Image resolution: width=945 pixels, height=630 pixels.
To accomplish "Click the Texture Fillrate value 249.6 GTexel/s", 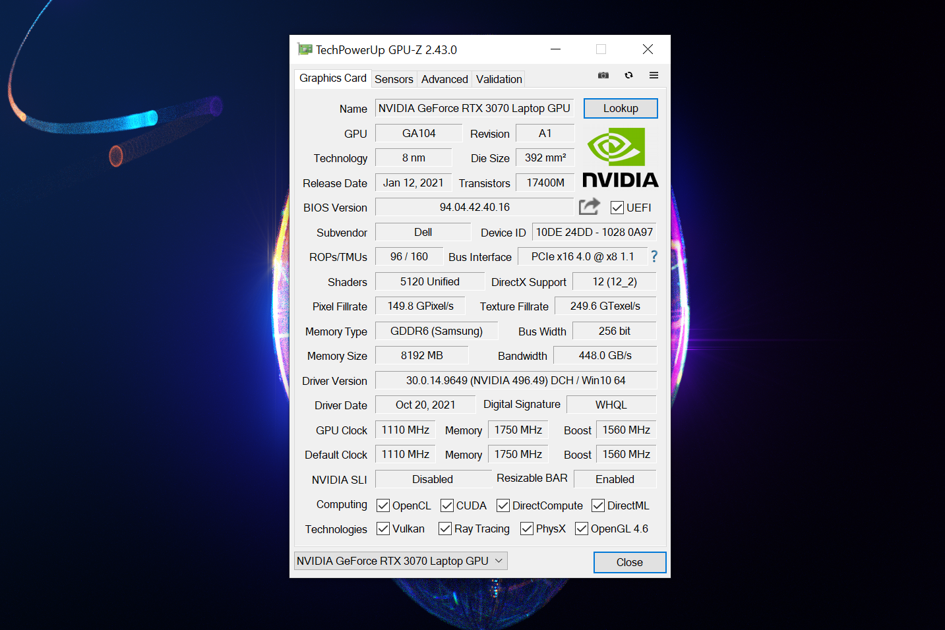I will click(x=605, y=306).
